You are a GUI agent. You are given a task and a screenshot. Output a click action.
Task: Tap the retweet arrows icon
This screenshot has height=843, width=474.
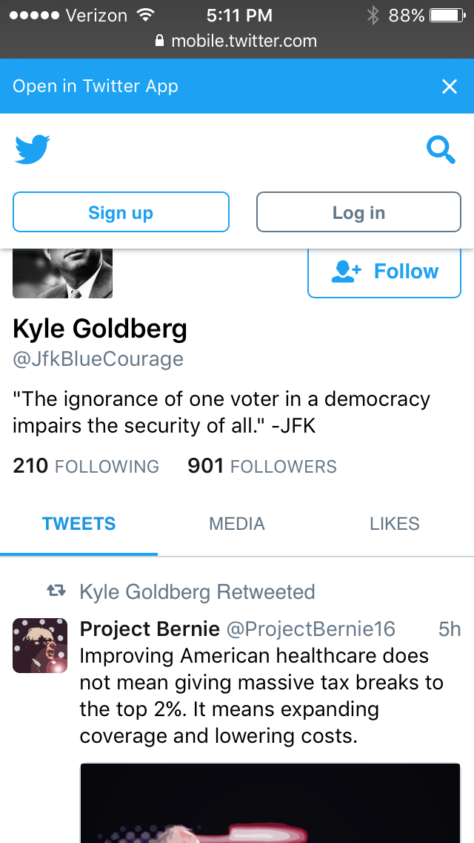pyautogui.click(x=56, y=591)
